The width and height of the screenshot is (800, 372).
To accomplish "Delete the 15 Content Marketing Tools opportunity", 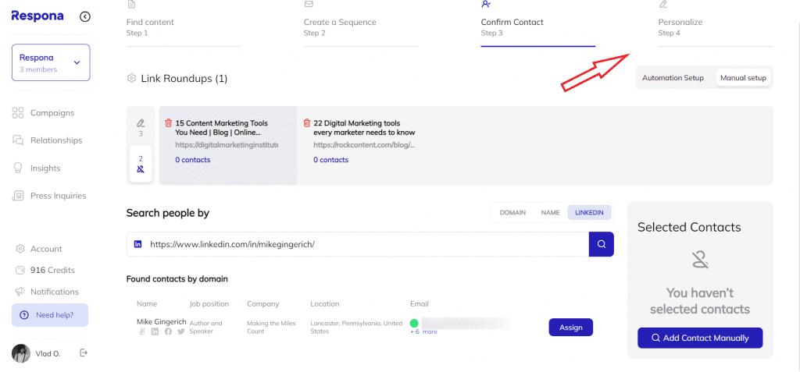I will tap(169, 122).
